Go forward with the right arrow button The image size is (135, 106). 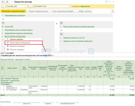(7, 2)
